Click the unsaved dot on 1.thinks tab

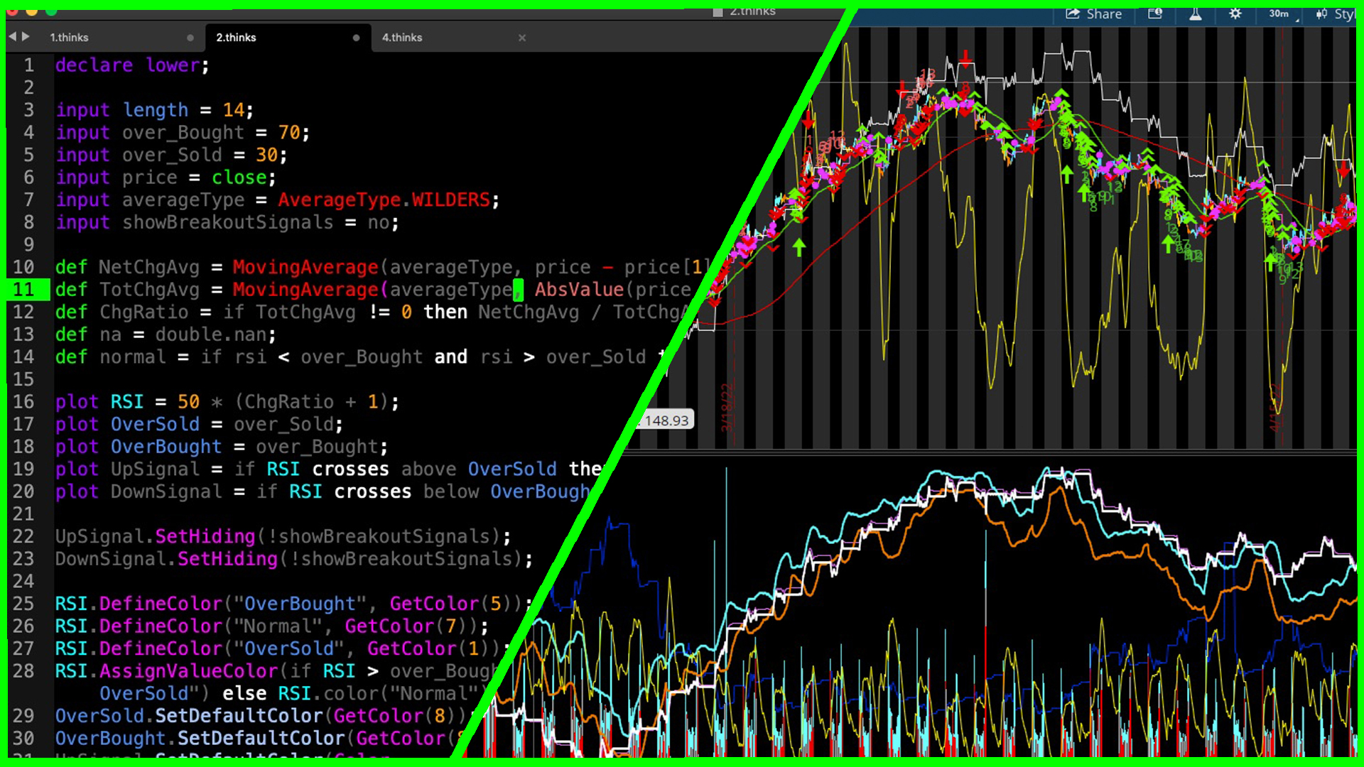click(190, 38)
